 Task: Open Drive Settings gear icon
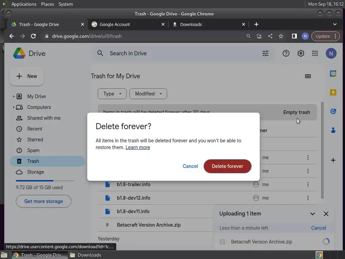coord(301,53)
